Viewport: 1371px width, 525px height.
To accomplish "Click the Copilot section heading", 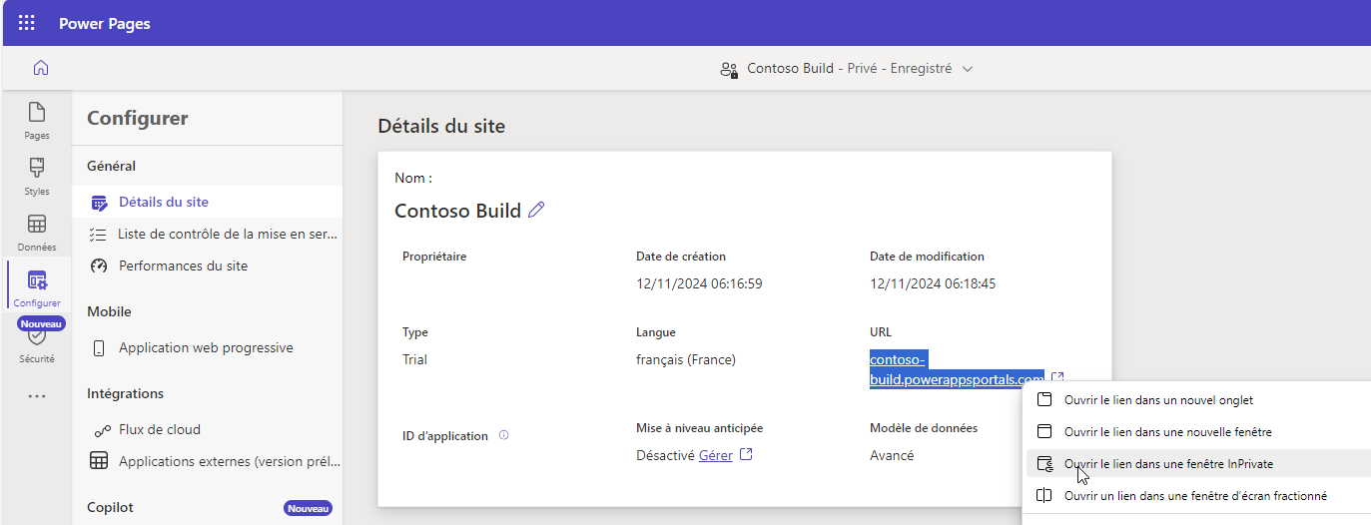I will [110, 507].
